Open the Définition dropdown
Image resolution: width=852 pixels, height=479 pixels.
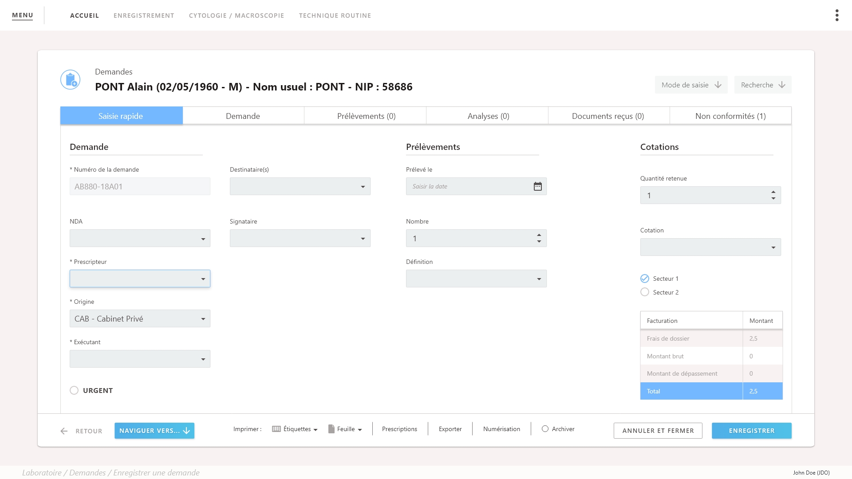click(476, 279)
